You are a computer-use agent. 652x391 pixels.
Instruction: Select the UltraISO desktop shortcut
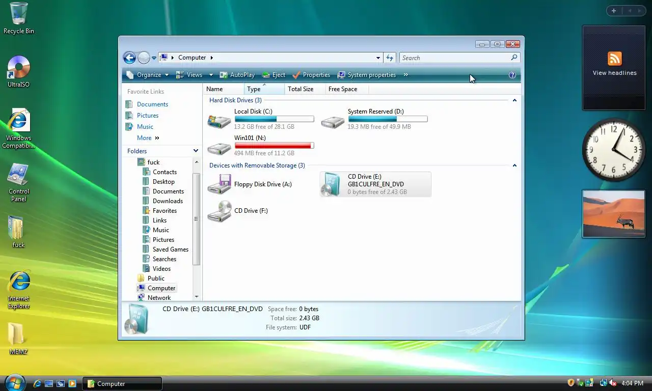point(19,71)
